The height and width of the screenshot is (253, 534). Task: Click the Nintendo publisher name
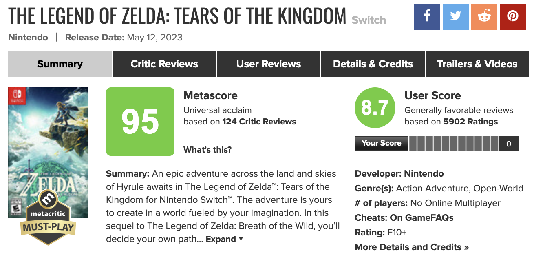point(28,37)
